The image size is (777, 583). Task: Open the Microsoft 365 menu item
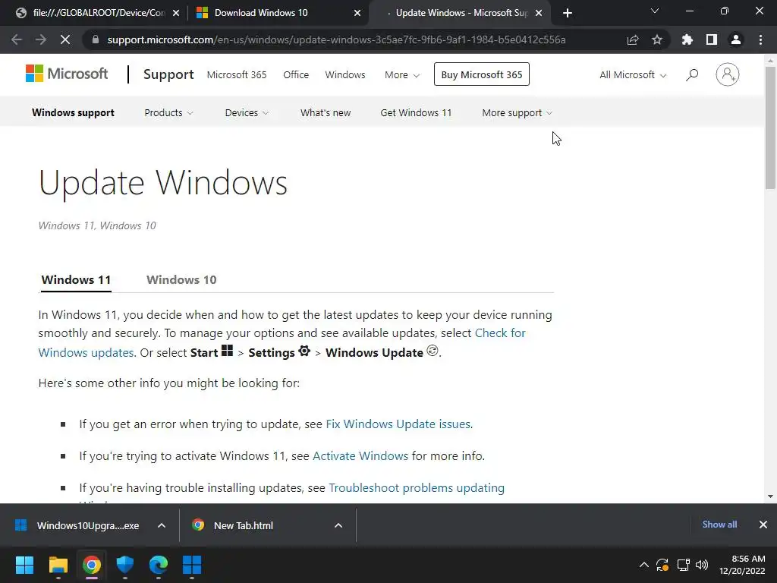click(x=237, y=75)
